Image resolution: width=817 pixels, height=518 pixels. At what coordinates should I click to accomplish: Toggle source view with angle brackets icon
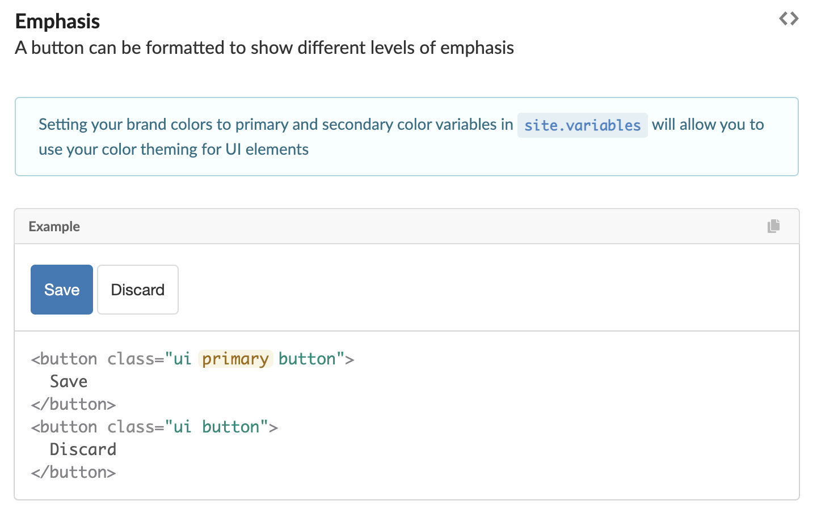[789, 19]
